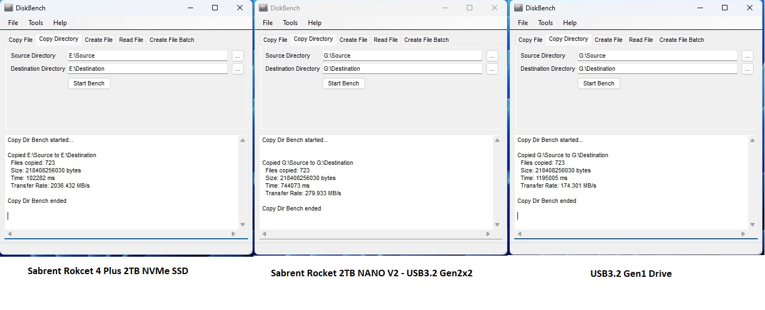Open the Tools menu in the right DiskBench window

(546, 23)
